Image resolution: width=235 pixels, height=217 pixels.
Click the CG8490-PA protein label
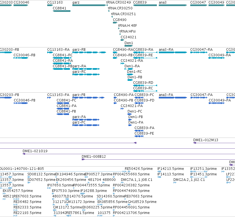pos(124,95)
